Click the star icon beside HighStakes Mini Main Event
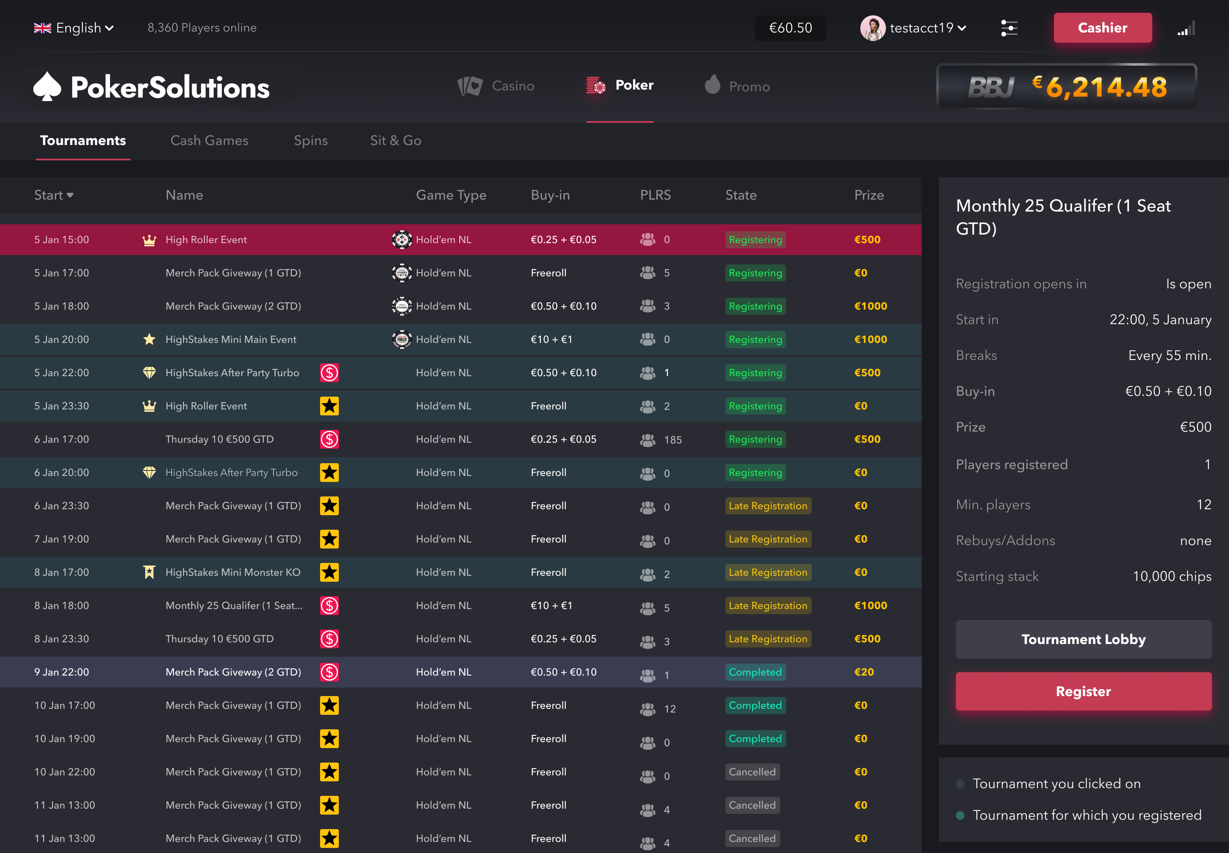Image resolution: width=1229 pixels, height=853 pixels. tap(149, 339)
